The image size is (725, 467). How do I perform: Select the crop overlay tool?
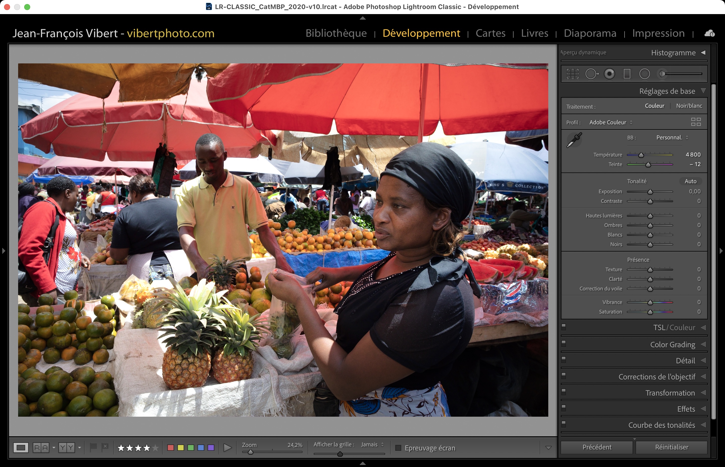click(x=572, y=74)
